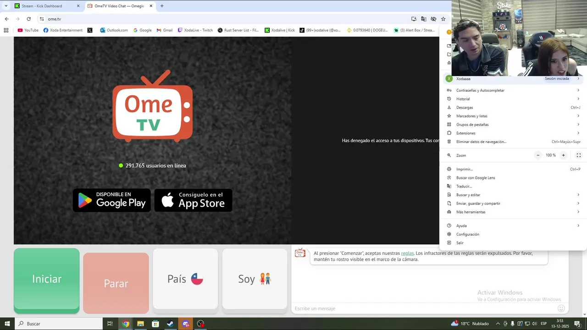Increase zoom with the plus button

(563, 155)
